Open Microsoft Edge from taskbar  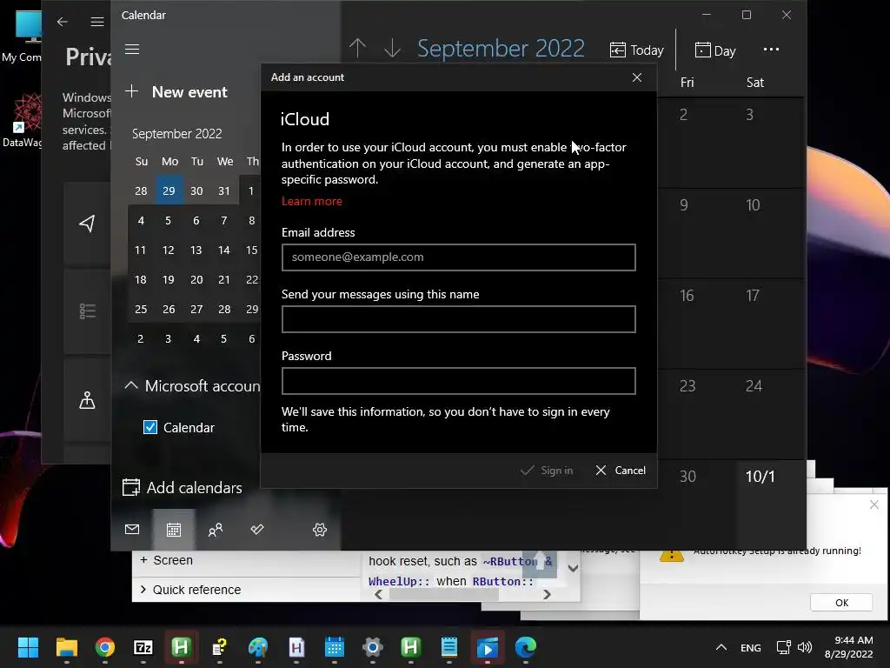click(x=526, y=647)
